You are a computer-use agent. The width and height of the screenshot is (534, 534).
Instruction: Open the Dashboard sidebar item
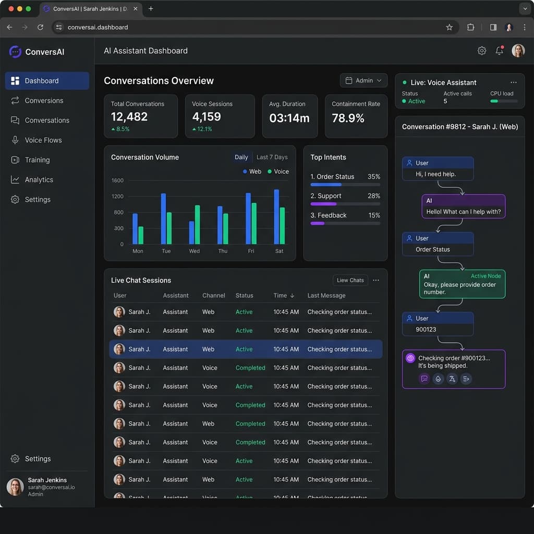pos(47,81)
